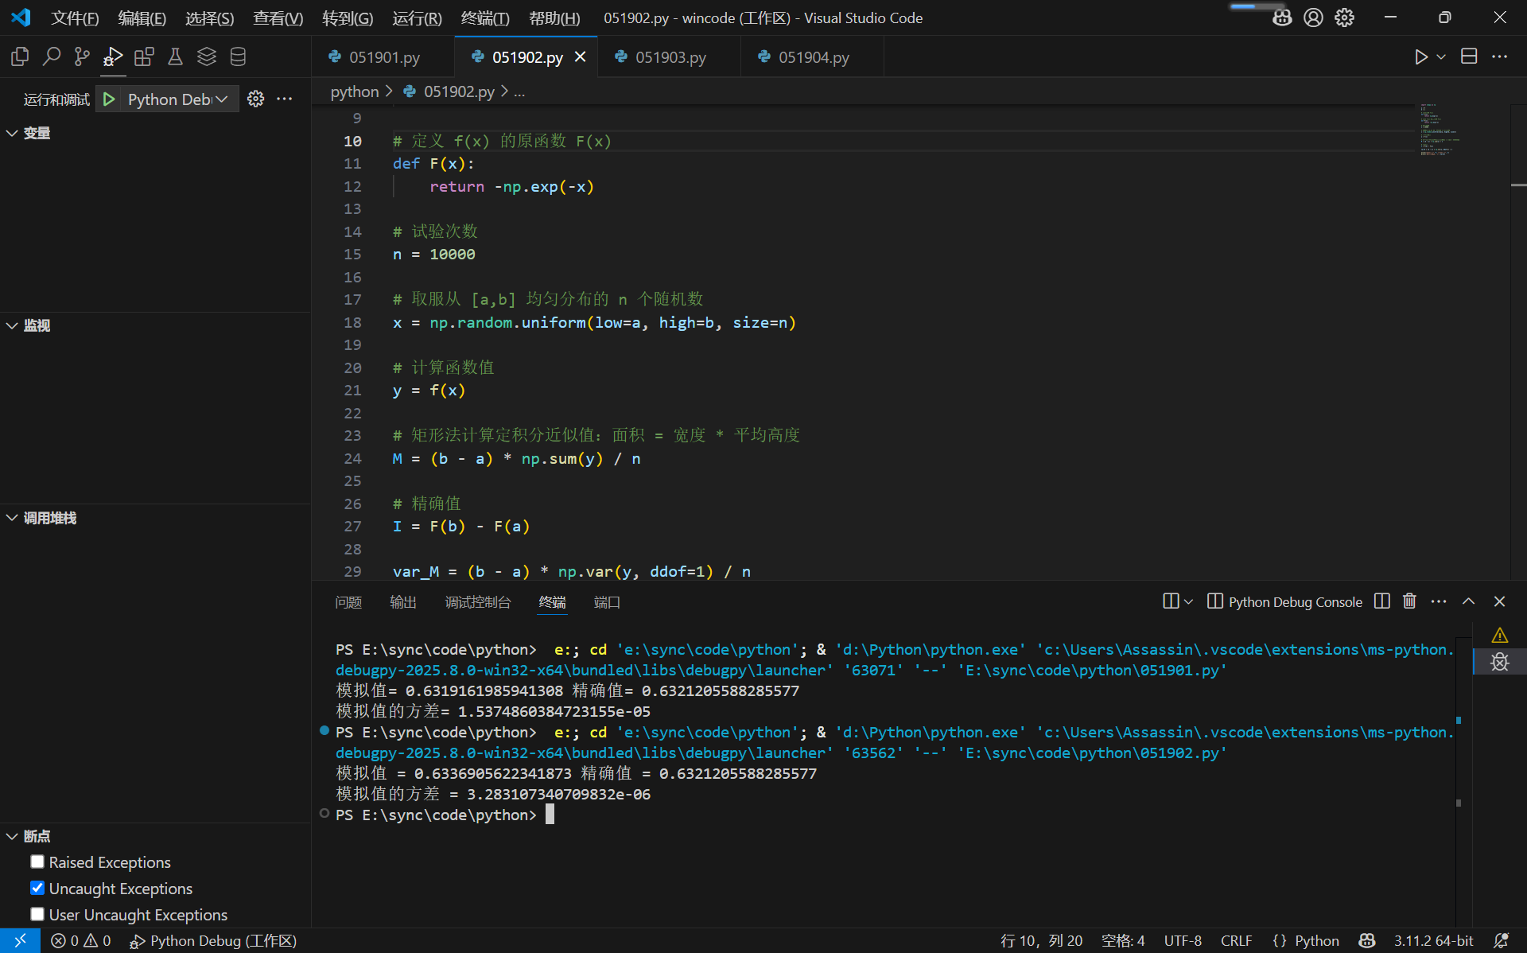Click the start debugging green play button
The image size is (1527, 953).
109,99
